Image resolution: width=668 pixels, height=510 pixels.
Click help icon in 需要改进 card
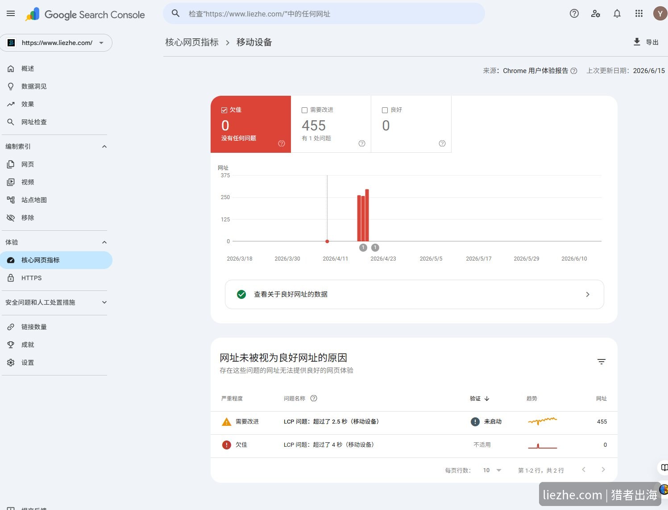coord(362,143)
